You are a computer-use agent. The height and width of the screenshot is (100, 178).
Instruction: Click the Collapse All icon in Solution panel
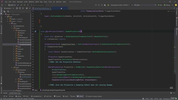point(23,8)
